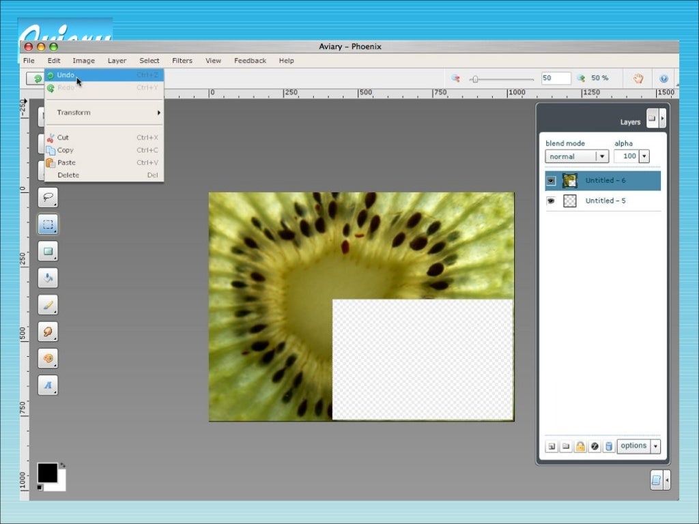This screenshot has height=524, width=699.
Task: Select the Lasso selection tool
Action: [x=48, y=197]
